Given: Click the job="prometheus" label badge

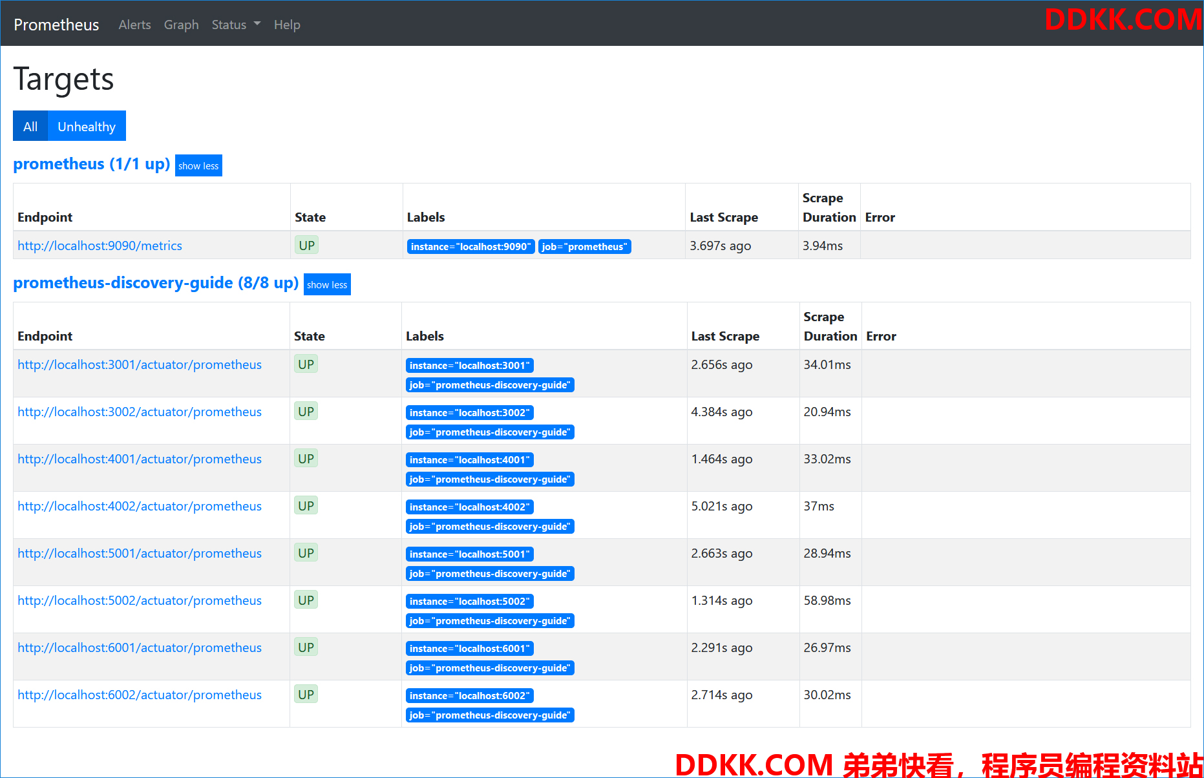Looking at the screenshot, I should [x=584, y=247].
